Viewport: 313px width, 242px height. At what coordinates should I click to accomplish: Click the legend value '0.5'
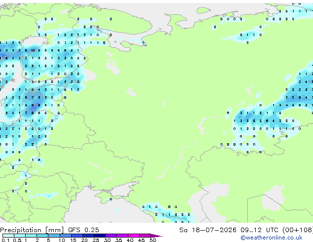coord(17,240)
